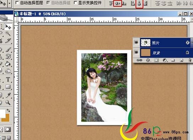193x140 pixels.
Task: Create a new layer
Action: coord(181,60)
